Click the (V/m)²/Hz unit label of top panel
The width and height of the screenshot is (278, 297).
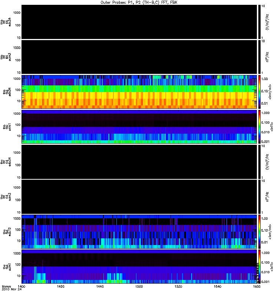(267, 22)
